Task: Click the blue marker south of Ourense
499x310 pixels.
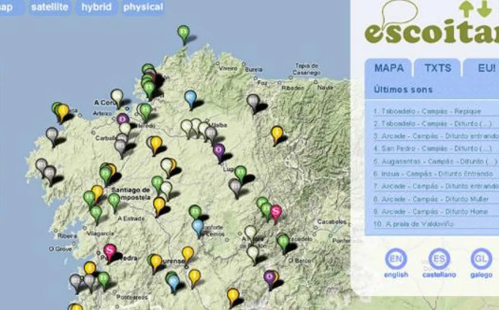Action: pyautogui.click(x=174, y=283)
